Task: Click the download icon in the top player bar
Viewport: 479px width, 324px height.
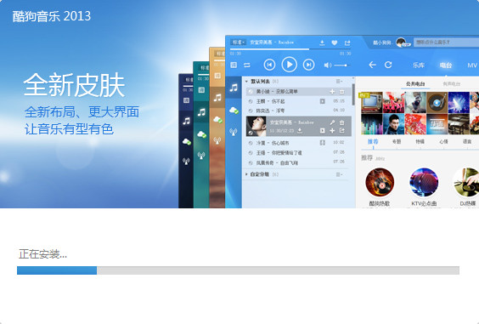Action: [322, 43]
